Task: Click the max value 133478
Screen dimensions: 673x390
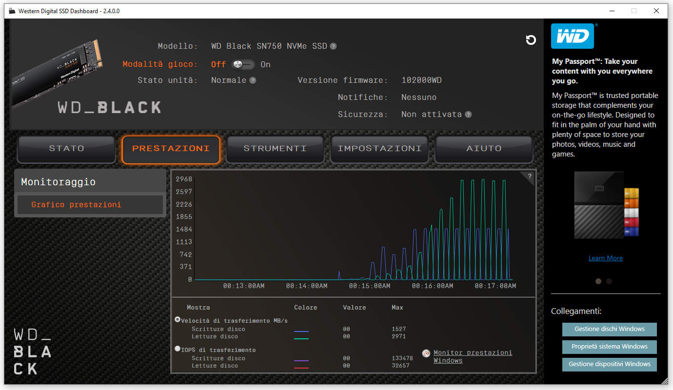Action: 402,358
